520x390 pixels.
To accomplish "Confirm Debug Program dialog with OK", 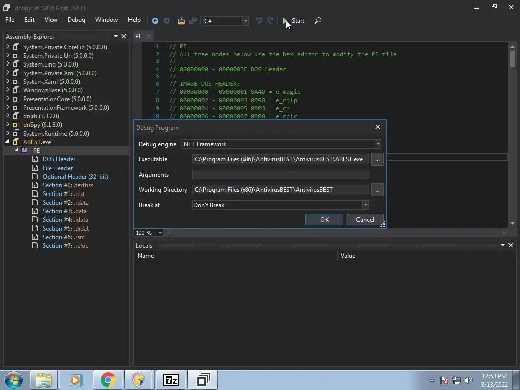I will pos(324,219).
